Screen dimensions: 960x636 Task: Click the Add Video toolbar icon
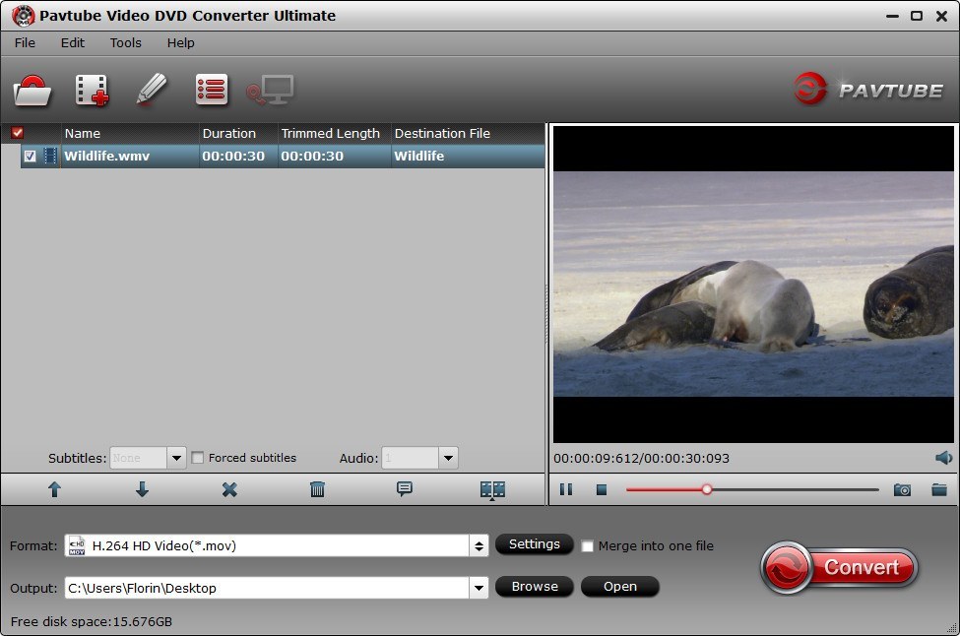point(91,90)
